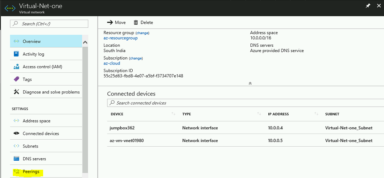Sort by DEVICE column arrows

pyautogui.click(x=173, y=114)
